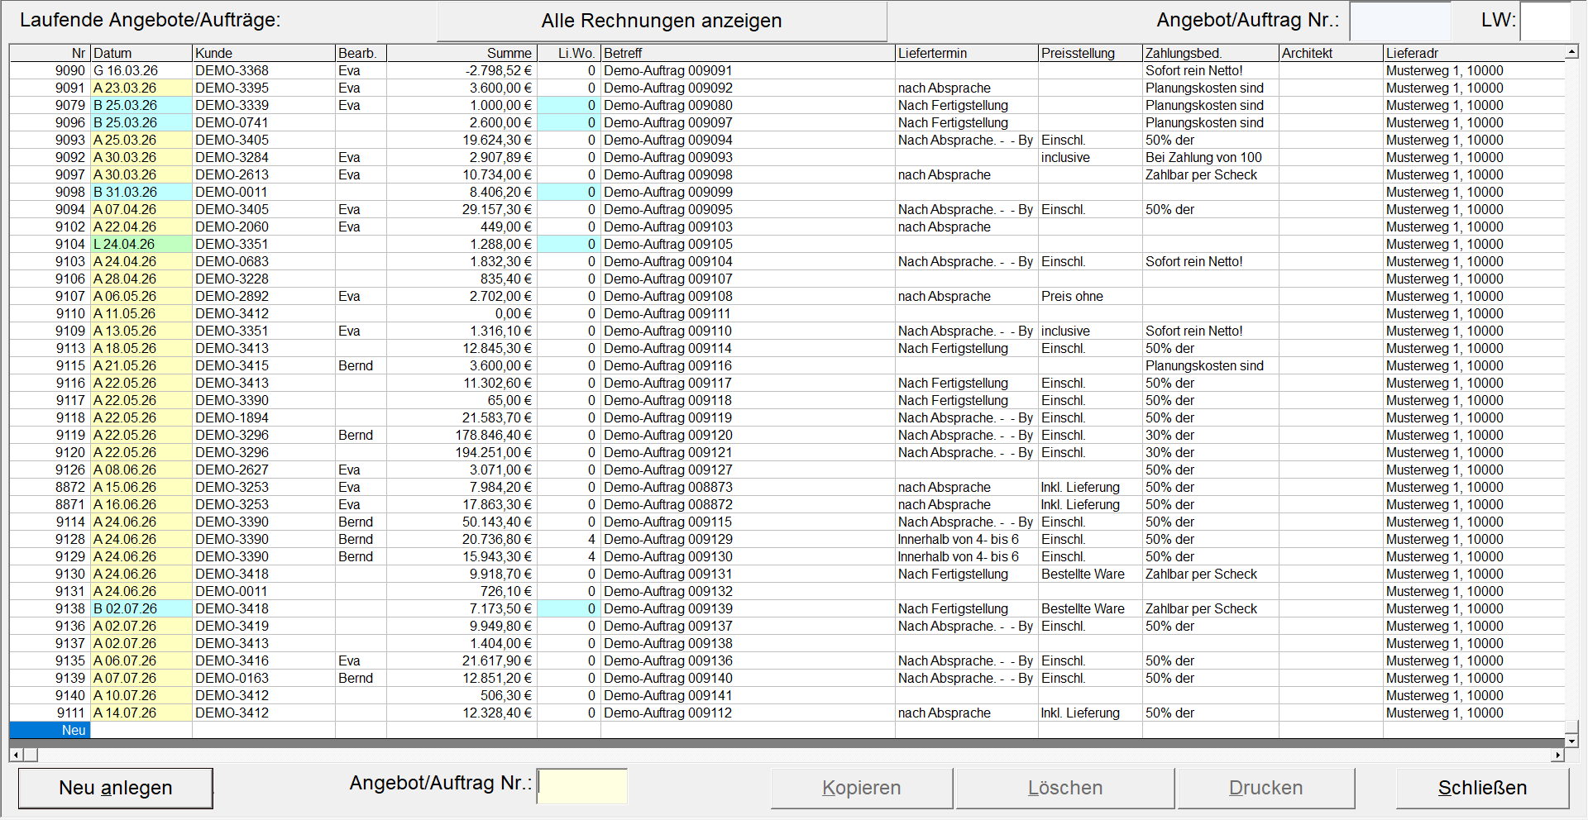This screenshot has height=820, width=1588.
Task: Click the Kopieren button
Action: coord(862,788)
